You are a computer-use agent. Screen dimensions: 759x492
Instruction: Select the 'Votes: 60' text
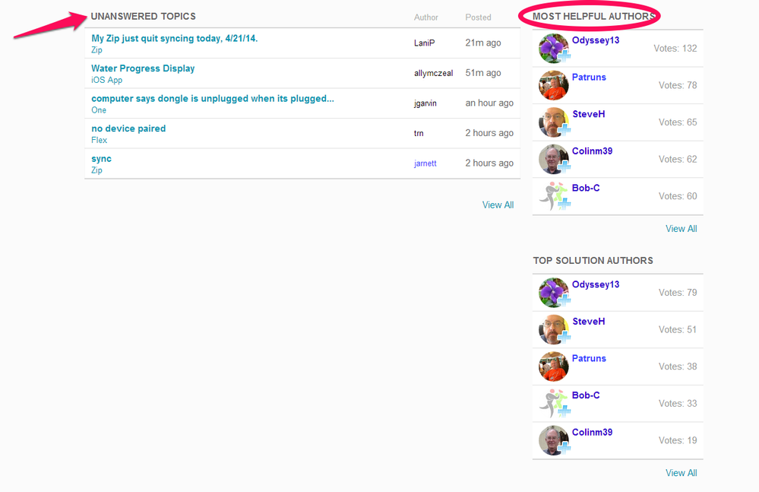[x=678, y=196]
